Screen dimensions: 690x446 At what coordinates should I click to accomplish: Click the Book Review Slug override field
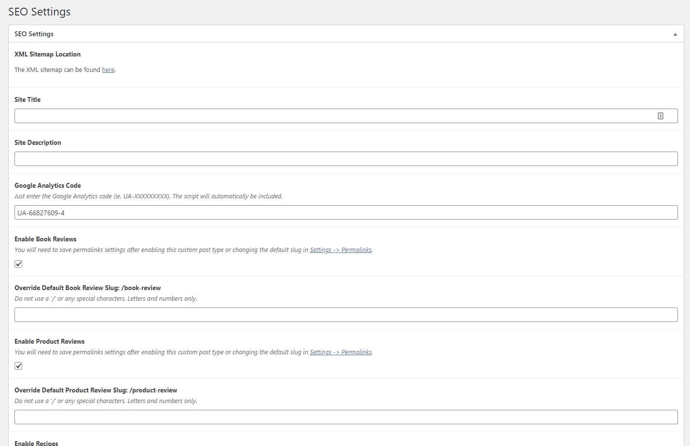pos(346,315)
